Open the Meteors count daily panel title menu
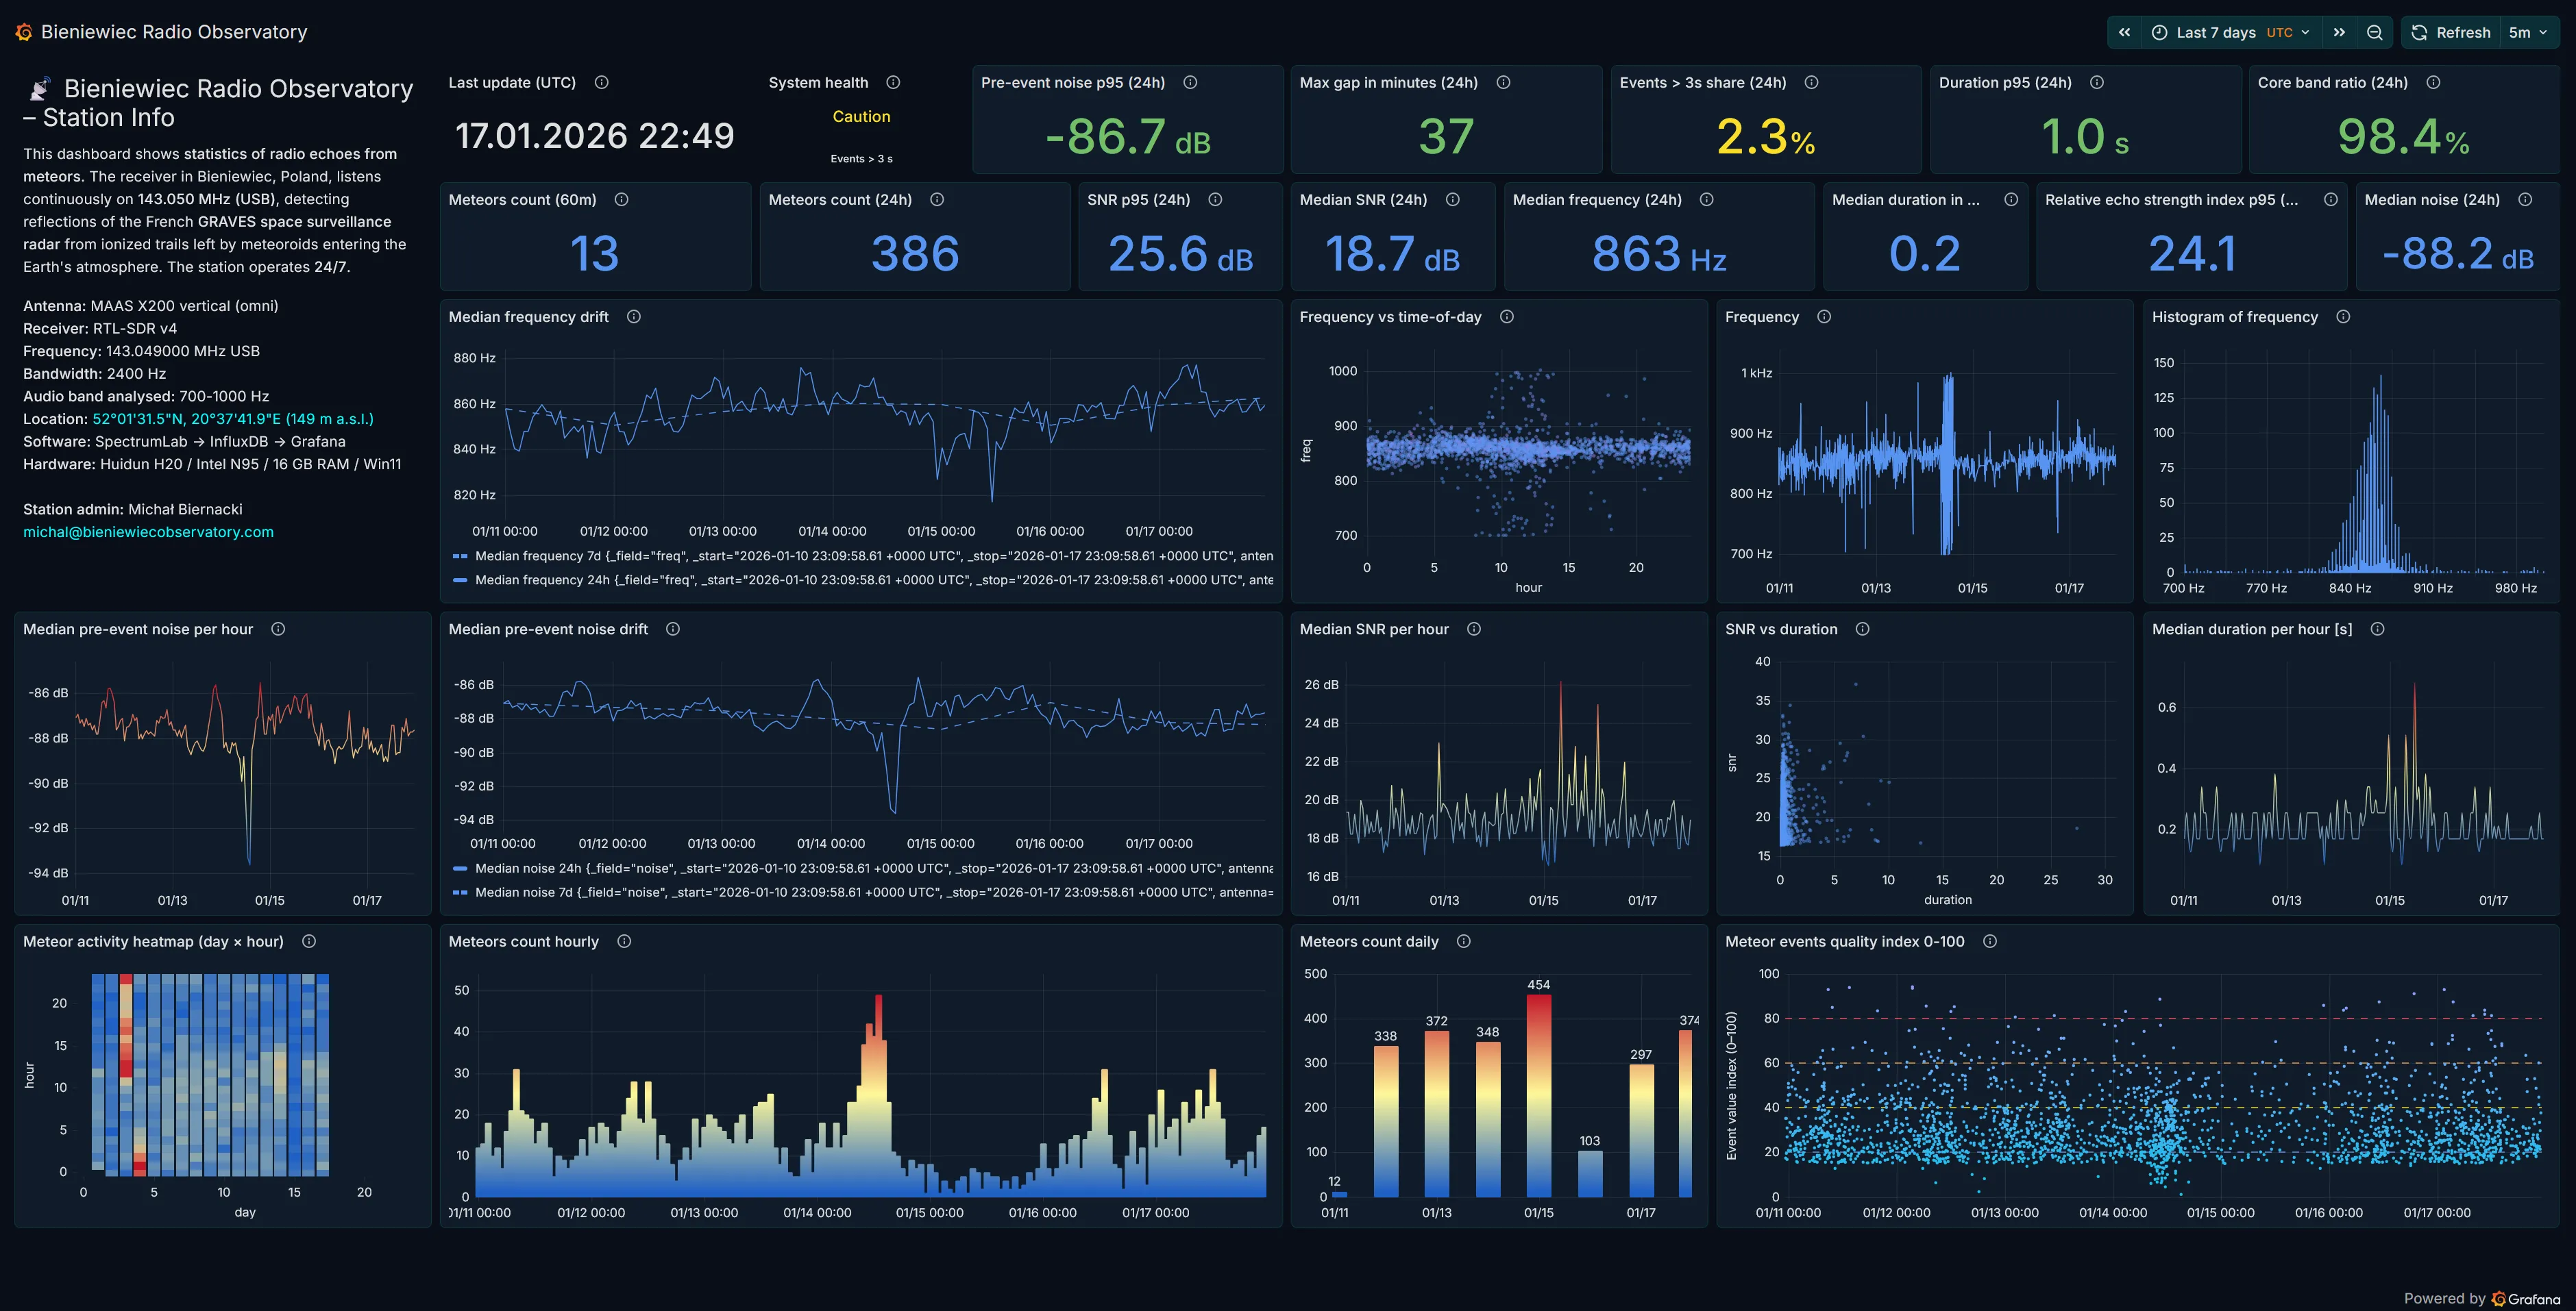 (x=1369, y=940)
